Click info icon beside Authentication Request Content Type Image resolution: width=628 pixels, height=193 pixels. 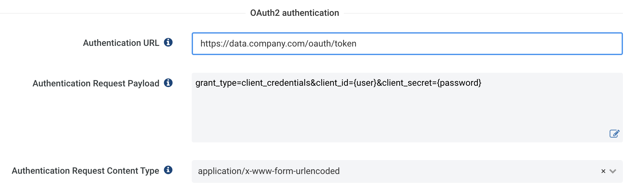pyautogui.click(x=168, y=170)
